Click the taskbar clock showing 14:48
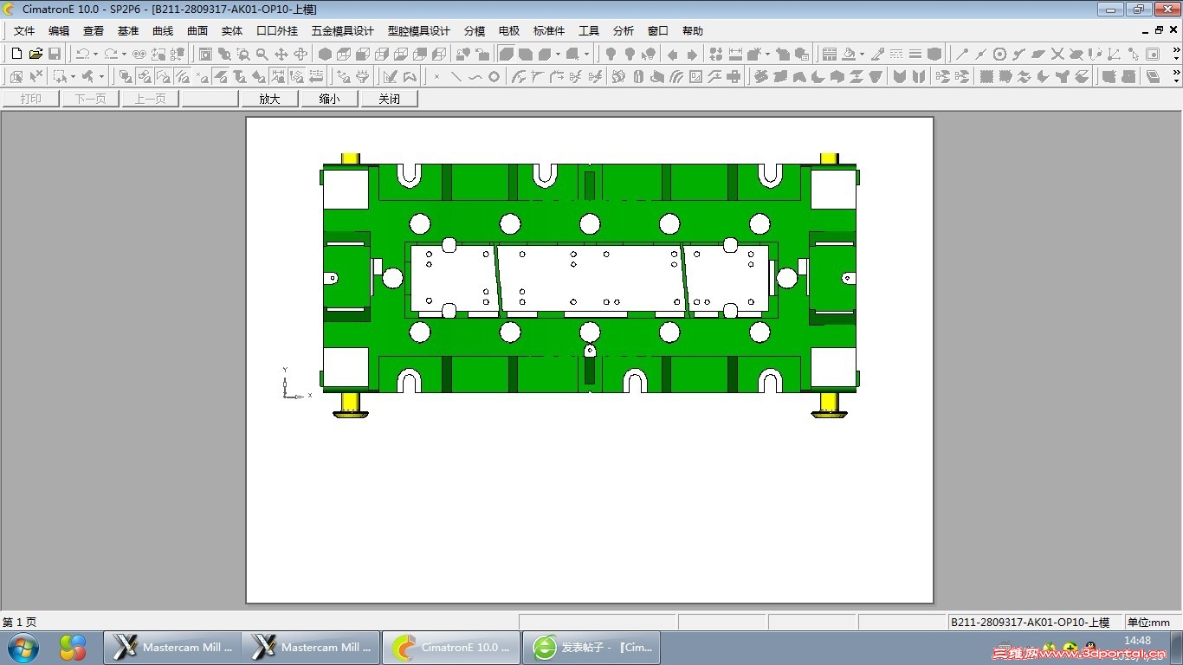Image resolution: width=1183 pixels, height=665 pixels. pyautogui.click(x=1137, y=641)
